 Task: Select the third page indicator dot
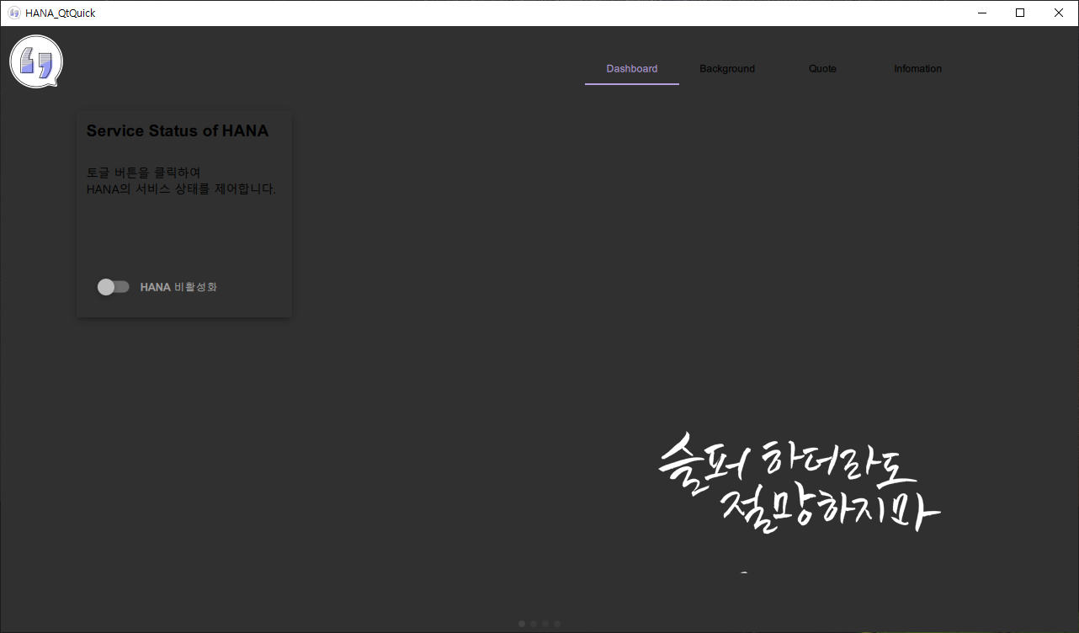tap(545, 624)
